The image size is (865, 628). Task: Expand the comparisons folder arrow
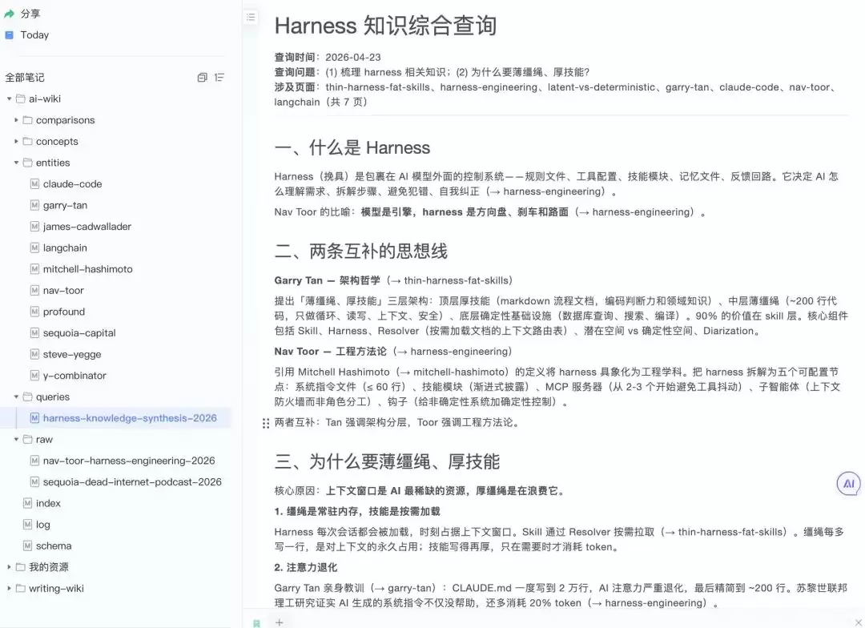point(16,120)
